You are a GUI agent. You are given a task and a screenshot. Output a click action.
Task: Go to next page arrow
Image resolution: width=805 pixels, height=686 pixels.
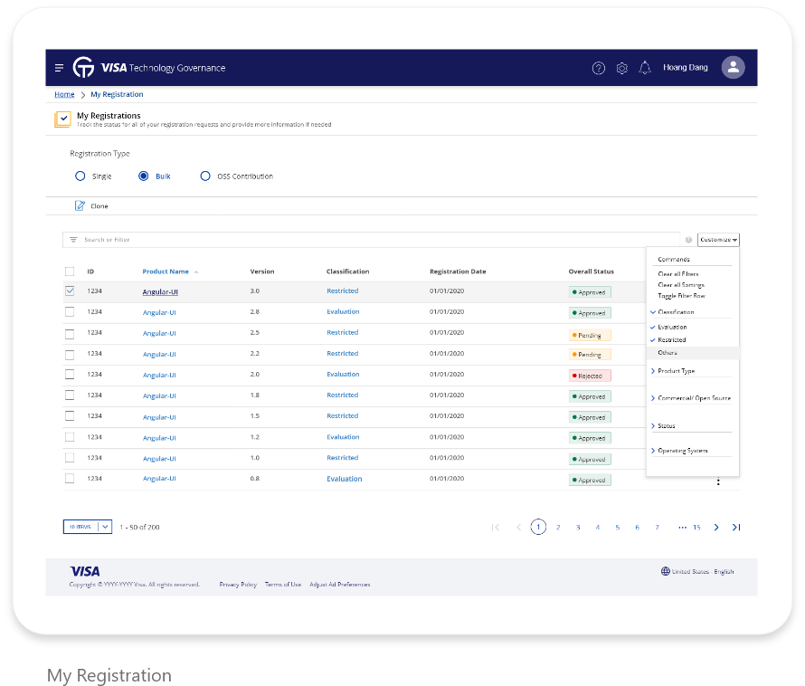pyautogui.click(x=716, y=528)
